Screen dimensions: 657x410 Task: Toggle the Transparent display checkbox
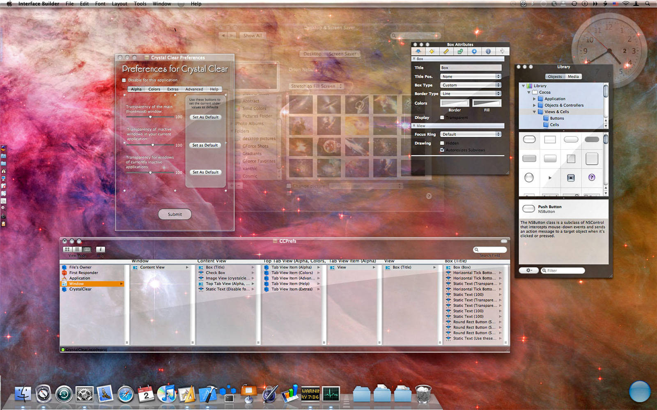coord(442,118)
